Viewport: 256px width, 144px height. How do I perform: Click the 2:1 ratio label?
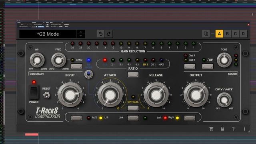(113, 64)
